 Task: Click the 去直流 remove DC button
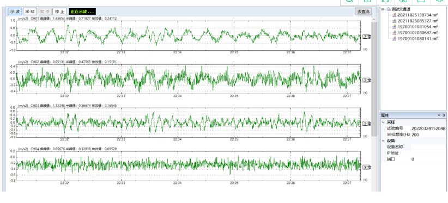(363, 11)
